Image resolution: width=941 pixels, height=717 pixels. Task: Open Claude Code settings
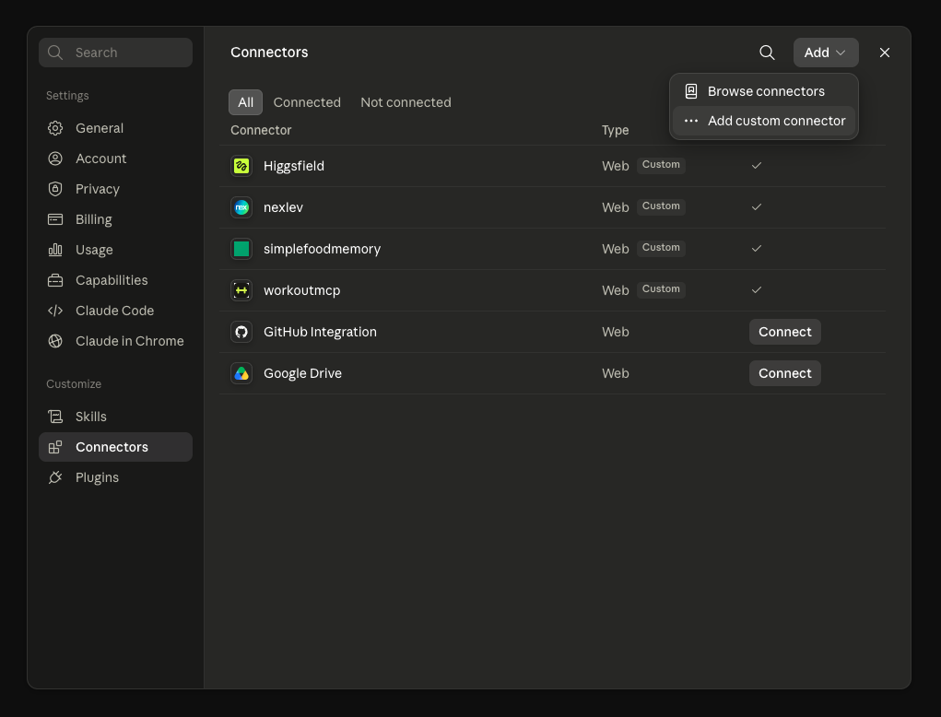pos(115,311)
